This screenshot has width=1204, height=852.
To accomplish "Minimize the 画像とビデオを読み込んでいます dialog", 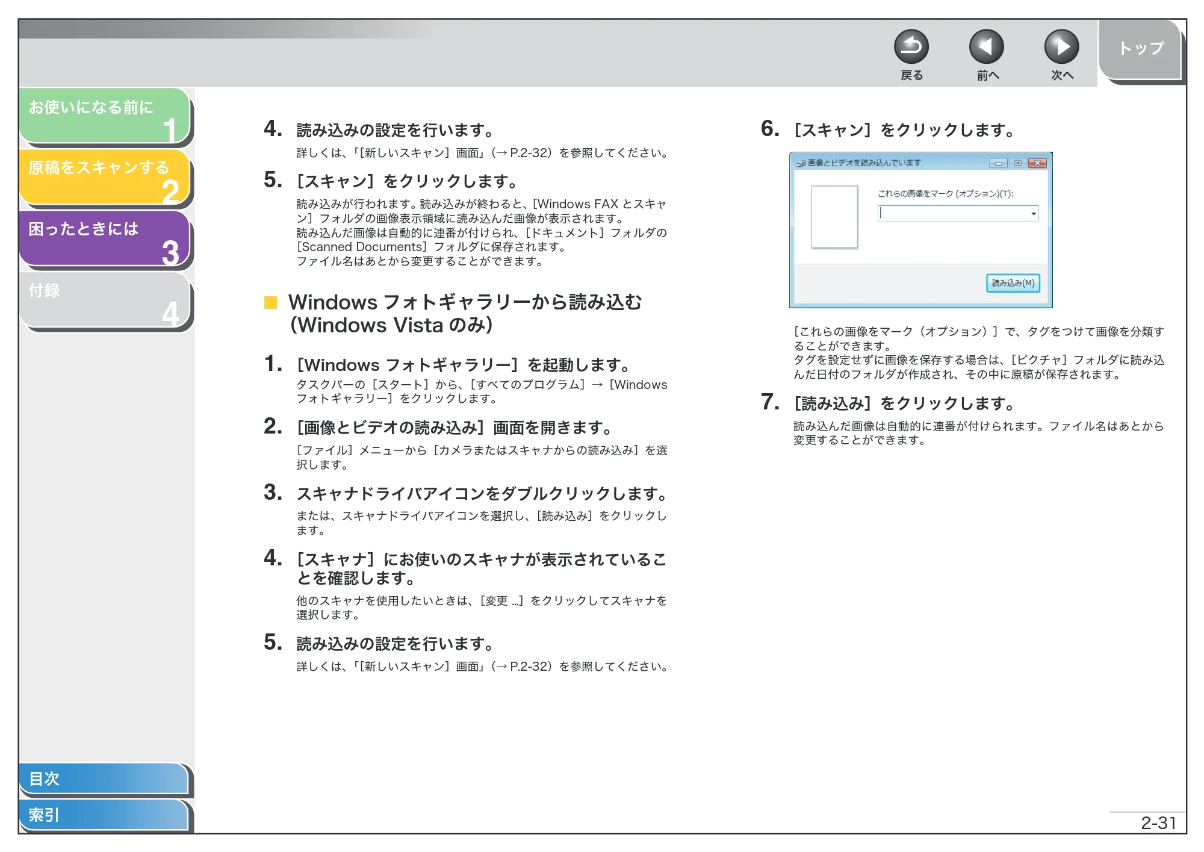I will tap(998, 163).
